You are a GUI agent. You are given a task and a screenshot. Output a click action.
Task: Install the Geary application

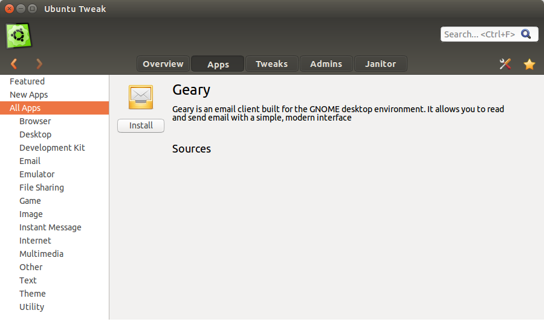pyautogui.click(x=141, y=125)
